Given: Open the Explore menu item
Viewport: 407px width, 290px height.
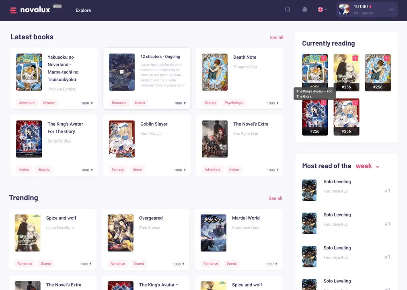Looking at the screenshot, I should point(83,10).
